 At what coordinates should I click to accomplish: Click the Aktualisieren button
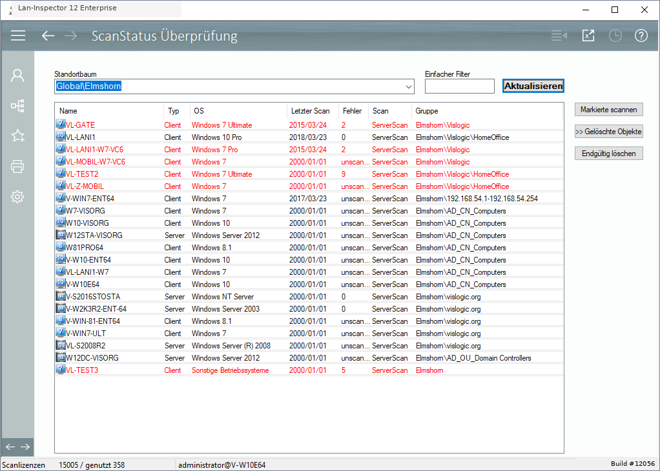click(533, 86)
